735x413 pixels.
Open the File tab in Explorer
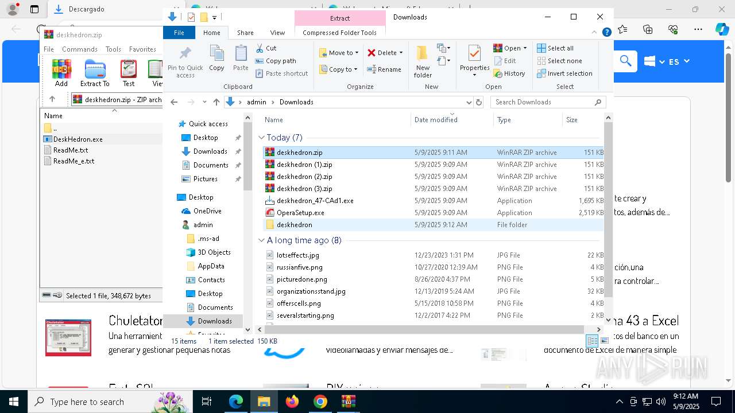[x=179, y=33]
